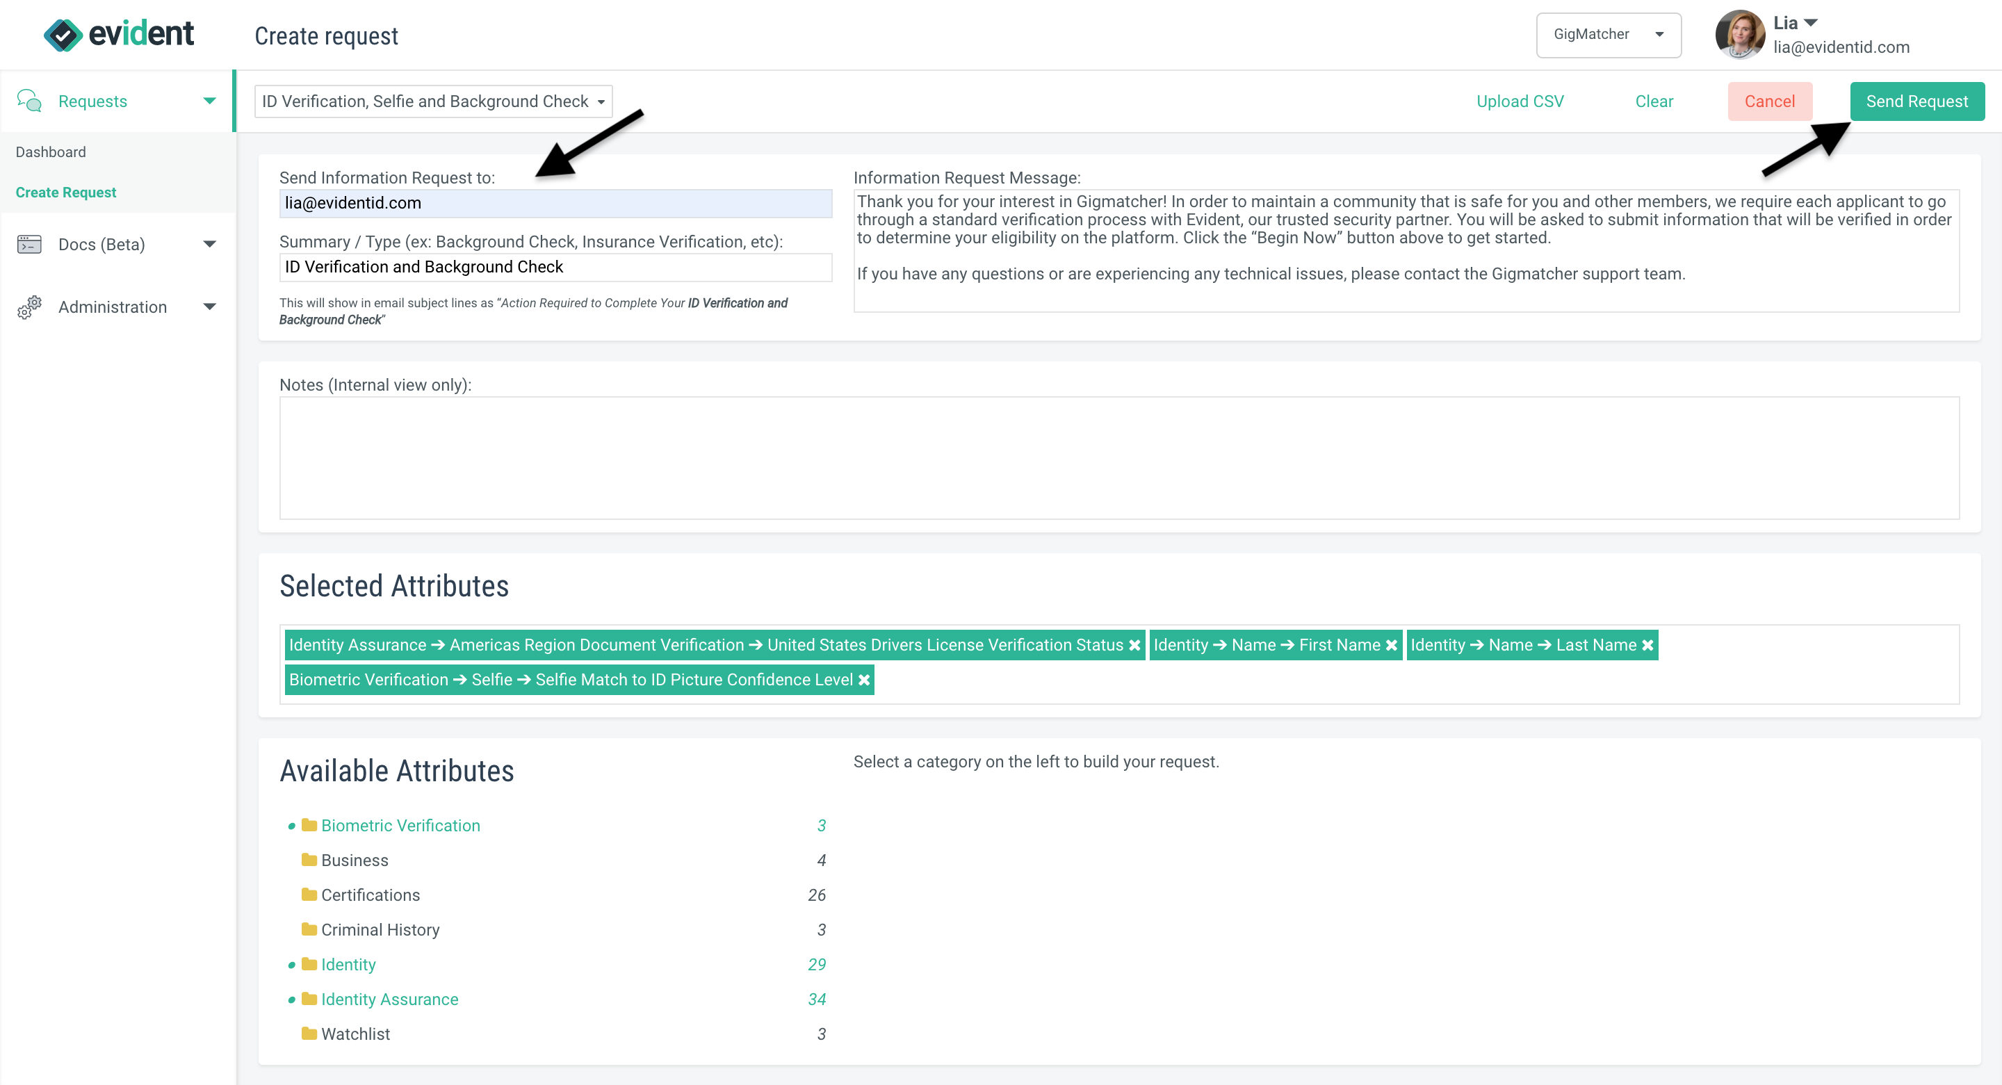Screen dimensions: 2002x1085
Task: Click the evident logo icon
Action: click(65, 34)
